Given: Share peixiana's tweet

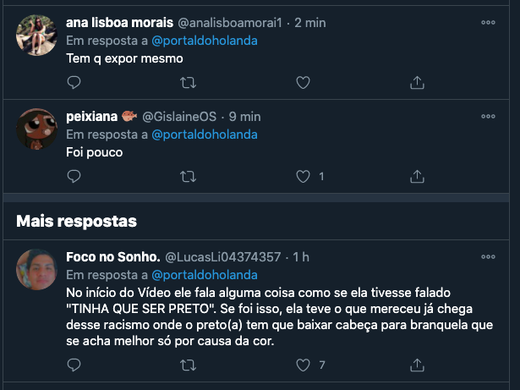Looking at the screenshot, I should [417, 177].
